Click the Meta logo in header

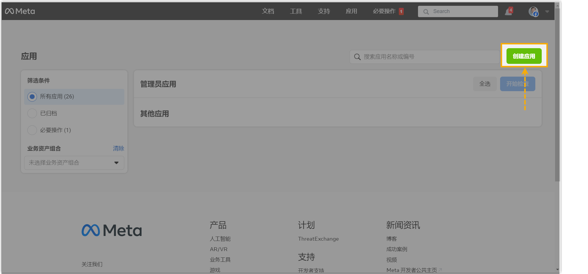pyautogui.click(x=20, y=11)
